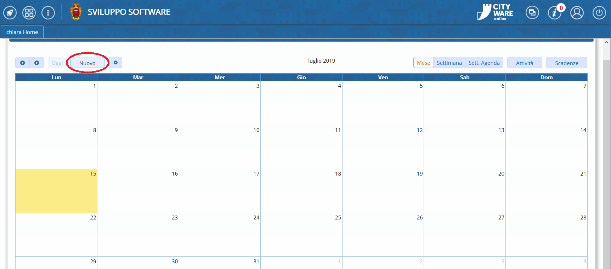
Task: Switch to Mese view
Action: coord(423,63)
